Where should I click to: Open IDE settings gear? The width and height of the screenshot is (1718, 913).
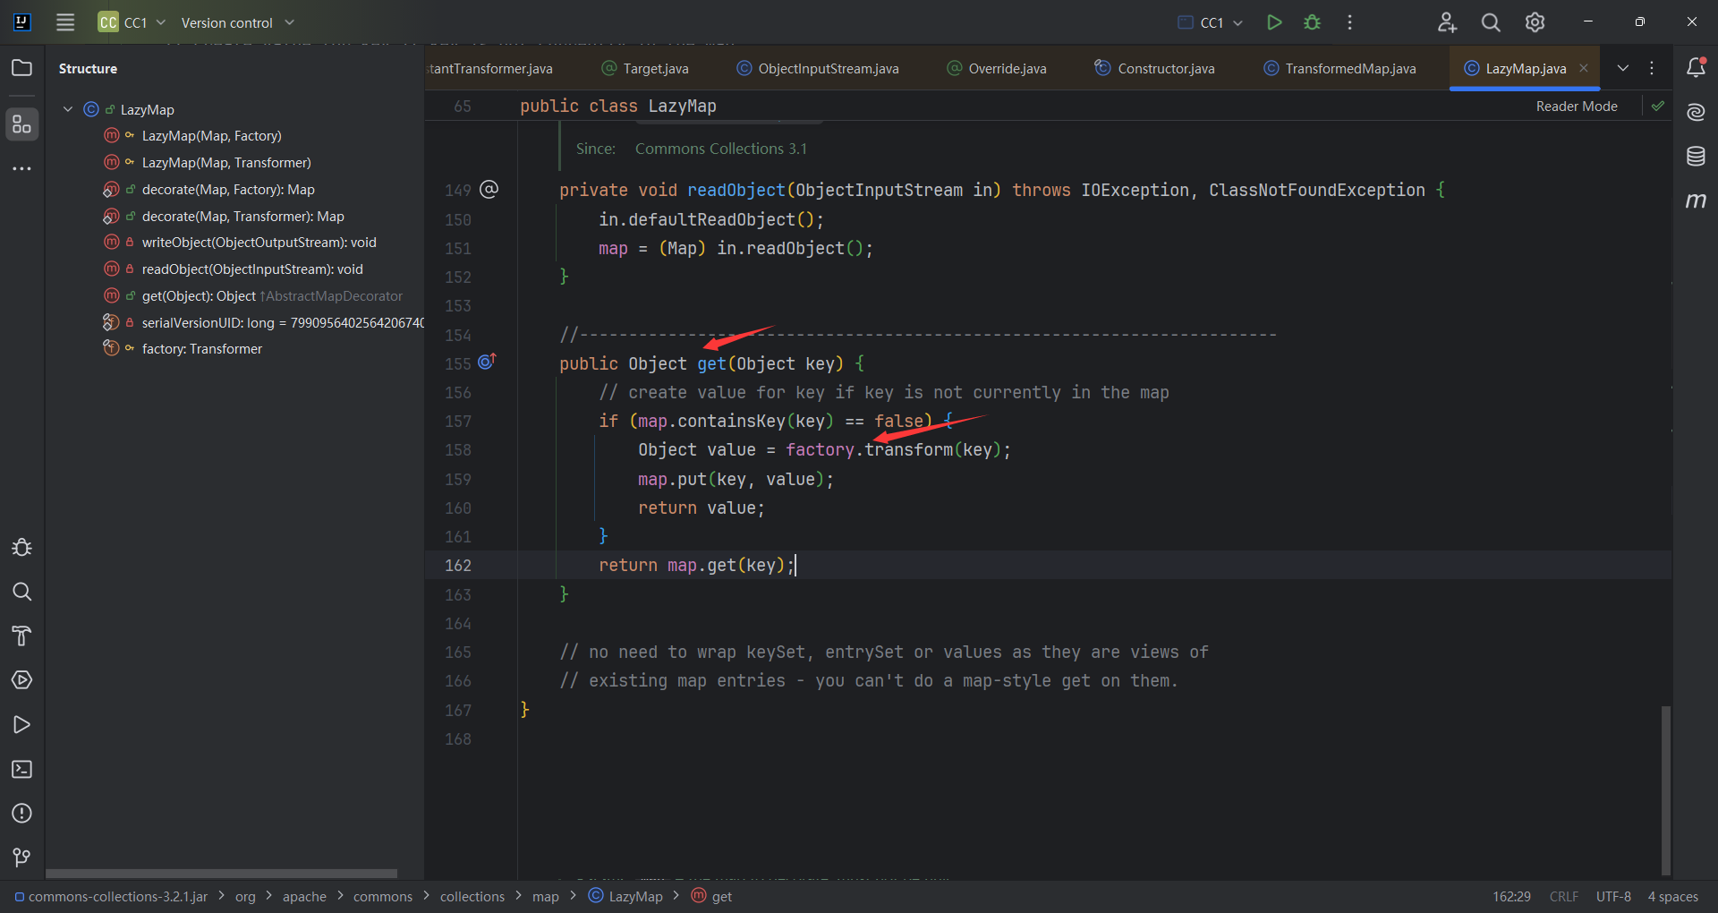pos(1535,22)
